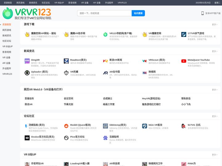Image resolution: width=222 pixels, height=166 pixels.
Task: Select 外设配件 in the left sidebar
Action: click(7, 69)
